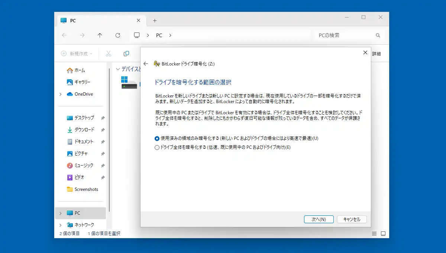Refresh the Explorer window
Viewport: 446px width, 253px height.
point(118,35)
